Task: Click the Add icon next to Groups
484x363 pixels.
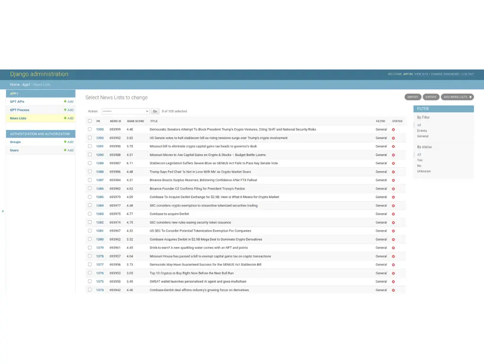Action: [x=65, y=142]
